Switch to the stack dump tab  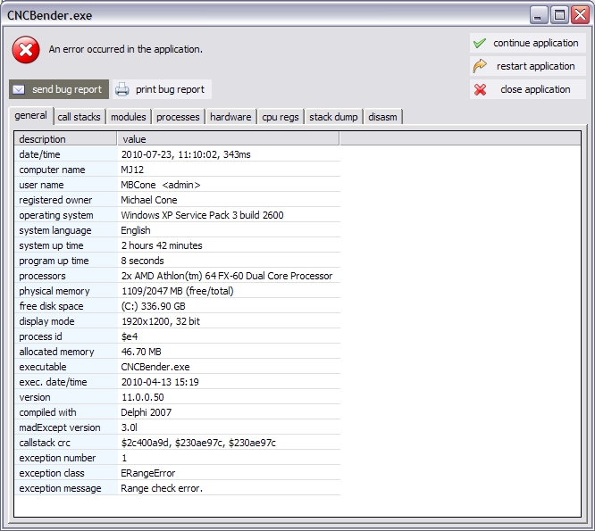[333, 117]
